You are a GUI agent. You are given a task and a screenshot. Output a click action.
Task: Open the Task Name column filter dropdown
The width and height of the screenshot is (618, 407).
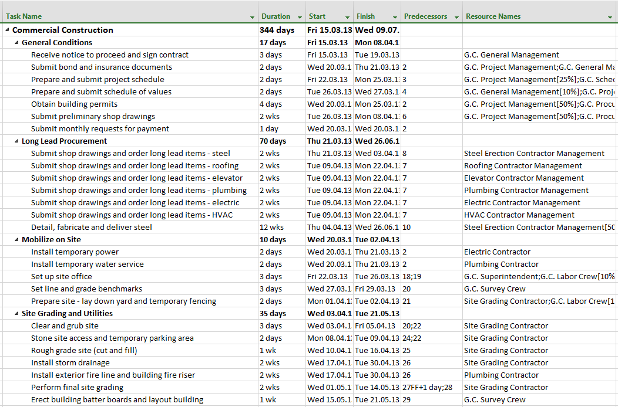tap(252, 18)
